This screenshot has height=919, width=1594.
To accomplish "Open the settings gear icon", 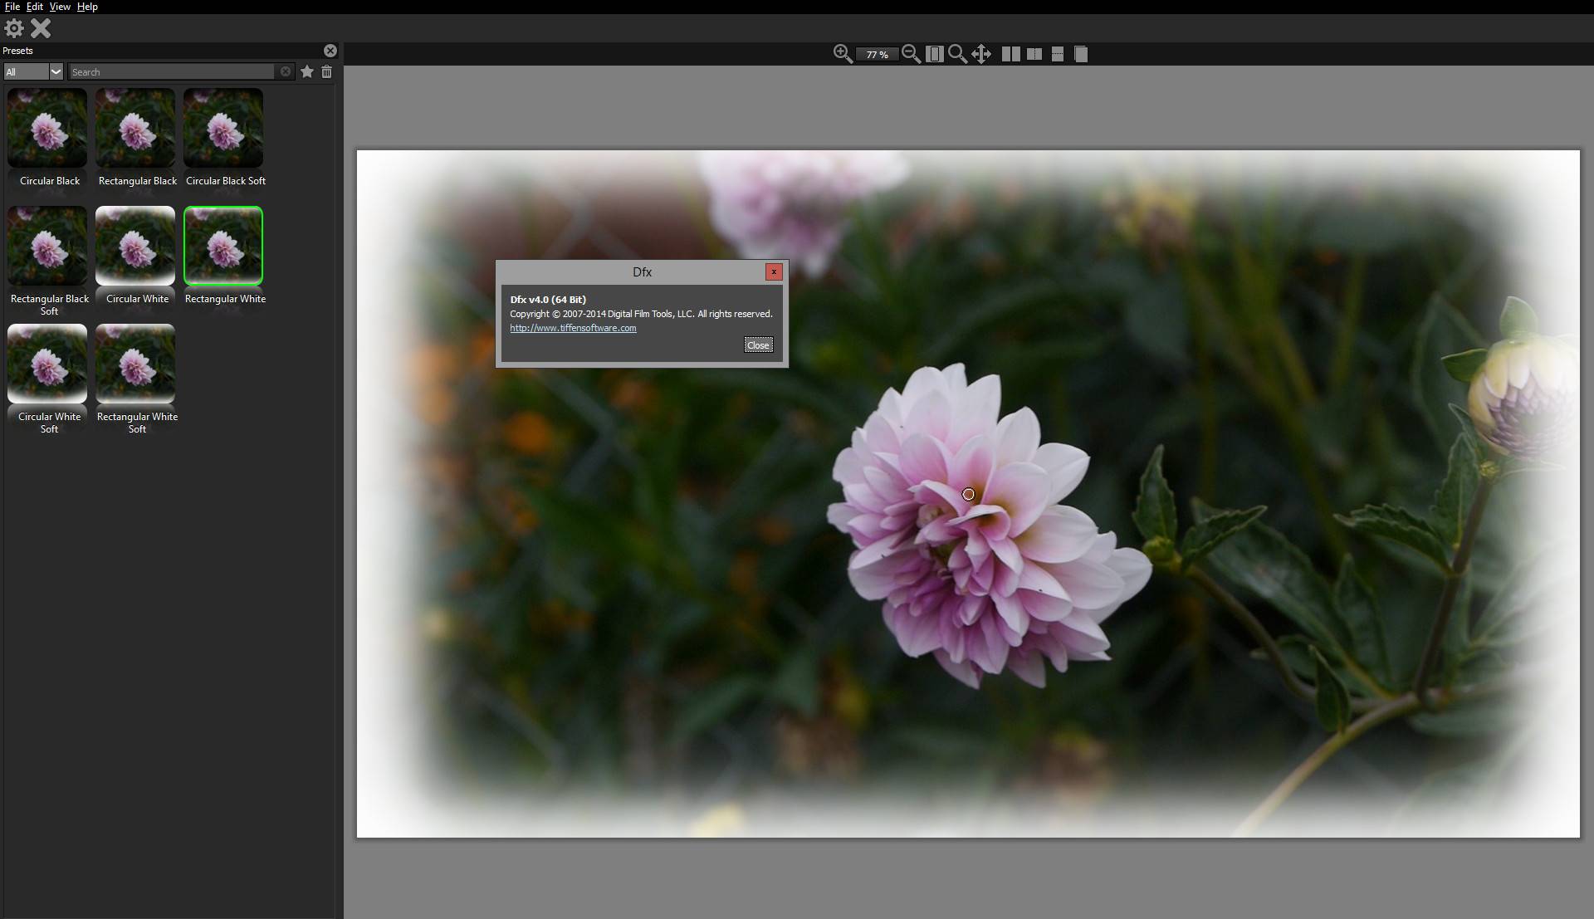I will [14, 28].
